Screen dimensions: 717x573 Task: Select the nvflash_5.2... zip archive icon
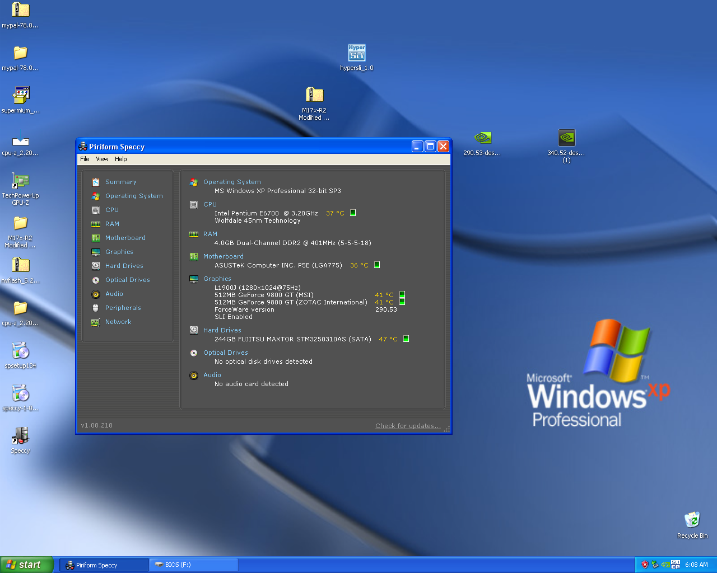tap(20, 270)
